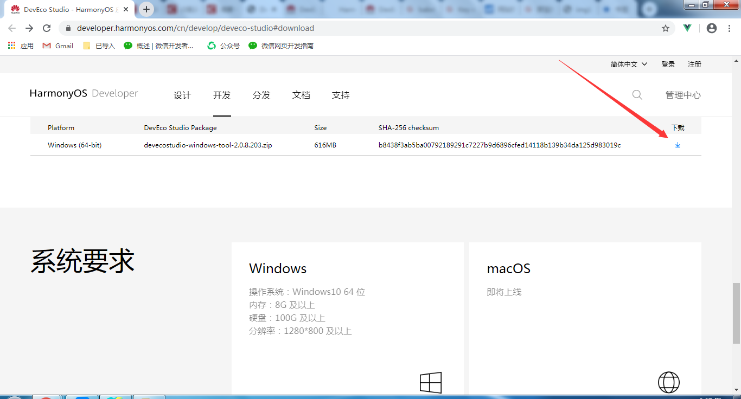The width and height of the screenshot is (741, 399).
Task: Reload the page
Action: click(x=47, y=28)
